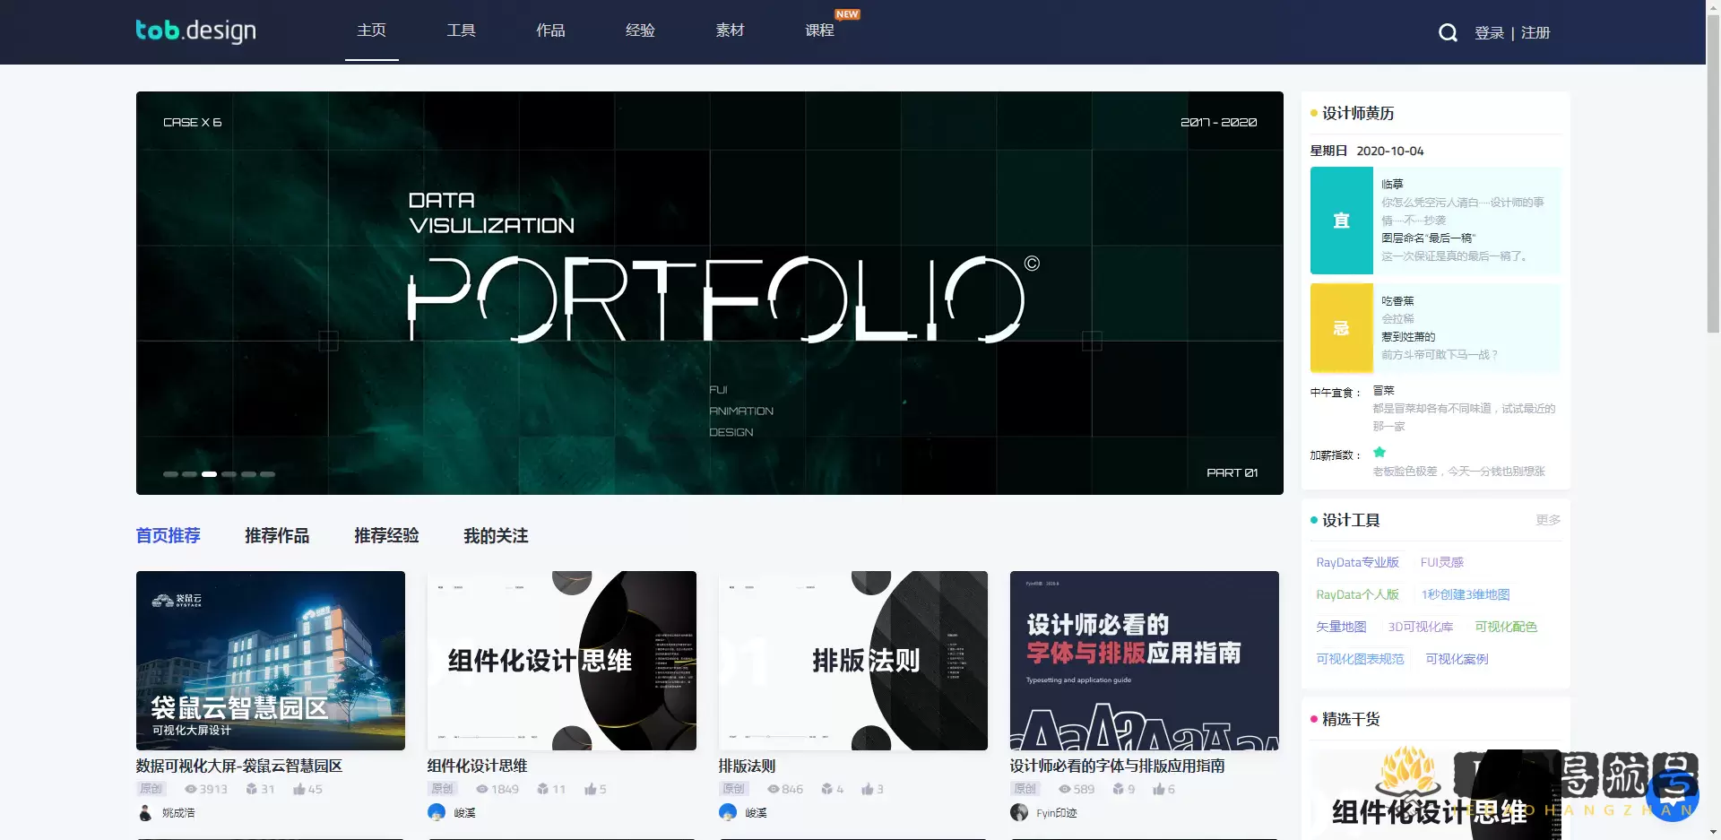
Task: Open 袋鼠云智慧园区 card thumbnail
Action: 271,661
